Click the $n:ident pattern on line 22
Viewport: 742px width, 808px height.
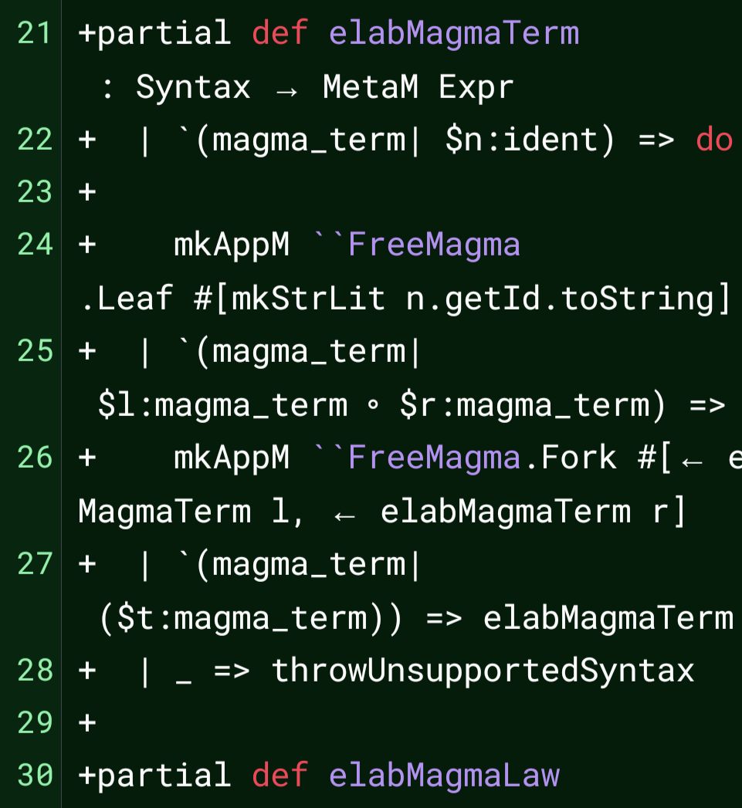[522, 140]
